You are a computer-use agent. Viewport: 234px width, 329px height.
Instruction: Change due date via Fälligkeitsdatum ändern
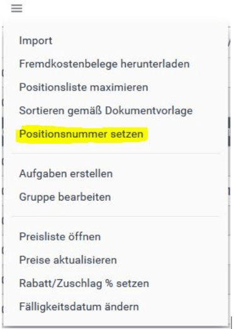(79, 306)
